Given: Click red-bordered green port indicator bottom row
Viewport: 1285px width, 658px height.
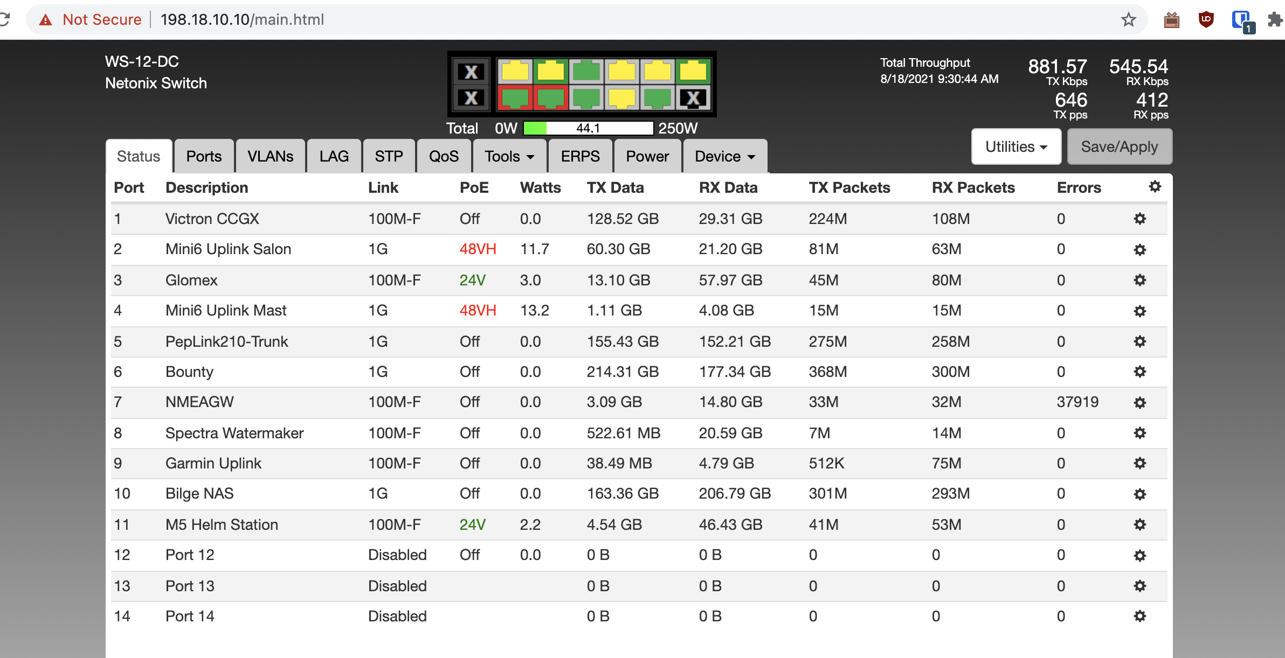Looking at the screenshot, I should (515, 98).
